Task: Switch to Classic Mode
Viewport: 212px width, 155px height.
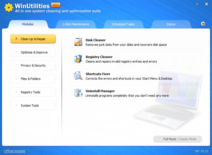Action: coord(188,139)
